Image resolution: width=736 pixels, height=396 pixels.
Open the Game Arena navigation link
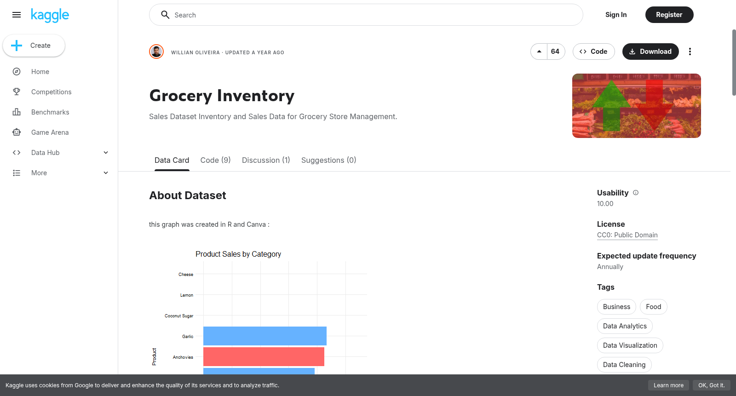(x=50, y=132)
